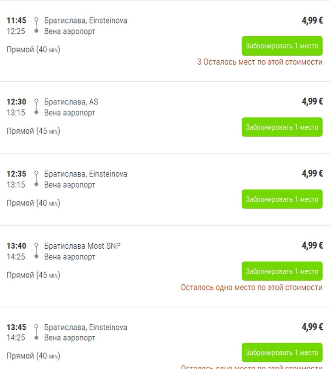Click the '3 Осталось мест по этой стоимости' notice
This screenshot has height=369, width=332.
pos(260,62)
